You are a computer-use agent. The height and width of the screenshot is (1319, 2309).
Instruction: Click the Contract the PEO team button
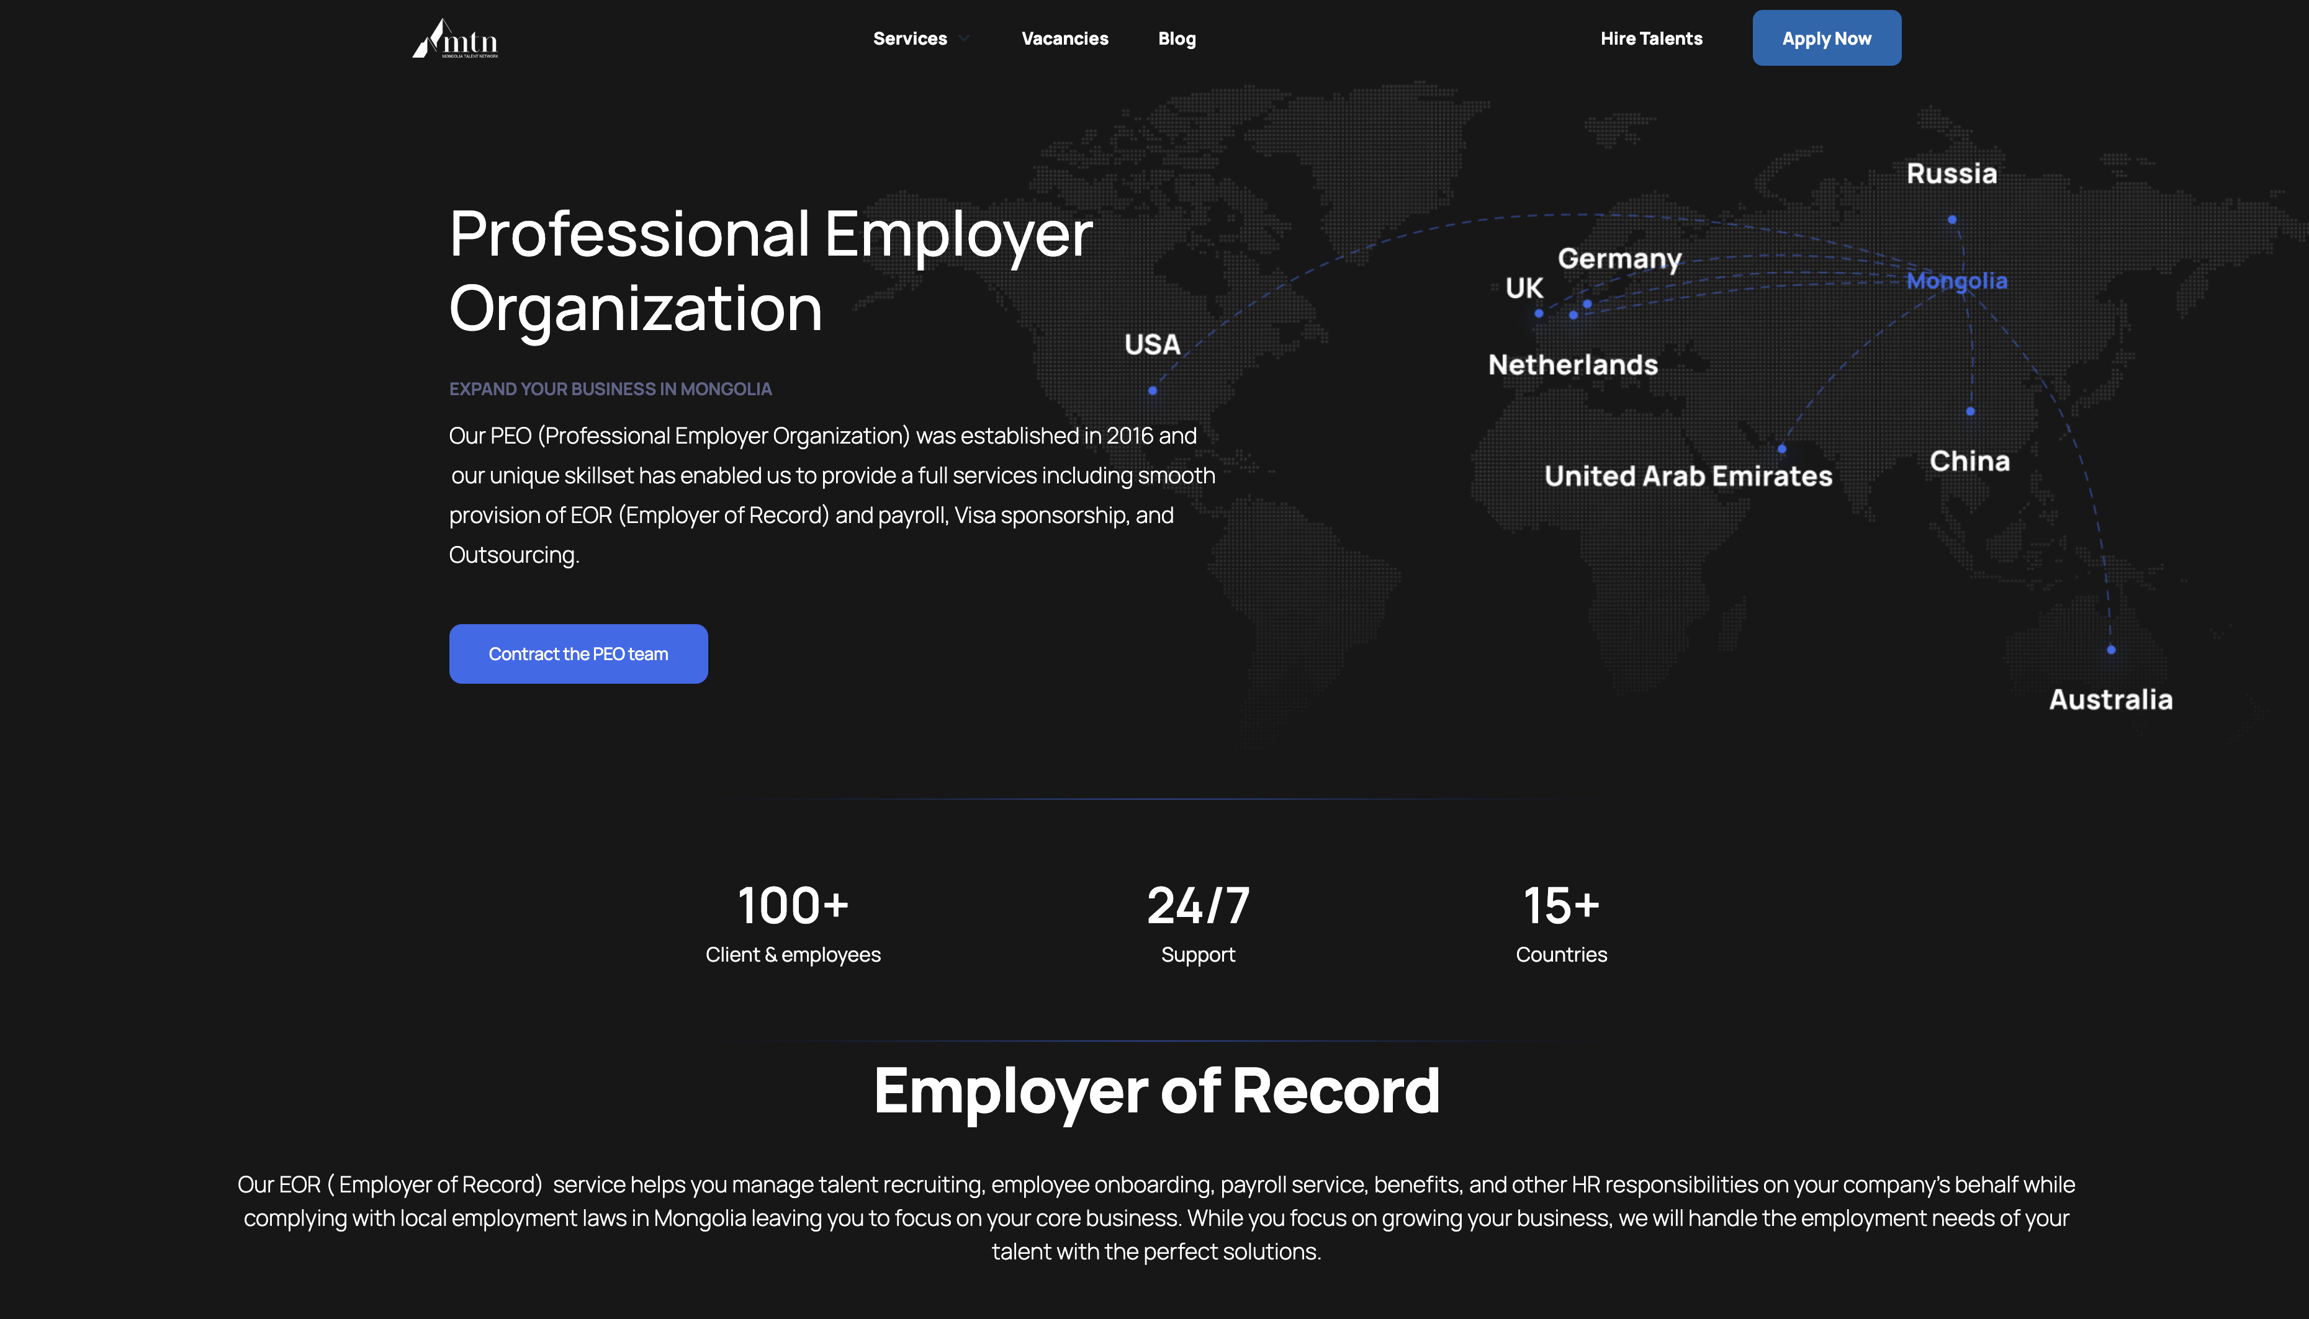pos(578,654)
